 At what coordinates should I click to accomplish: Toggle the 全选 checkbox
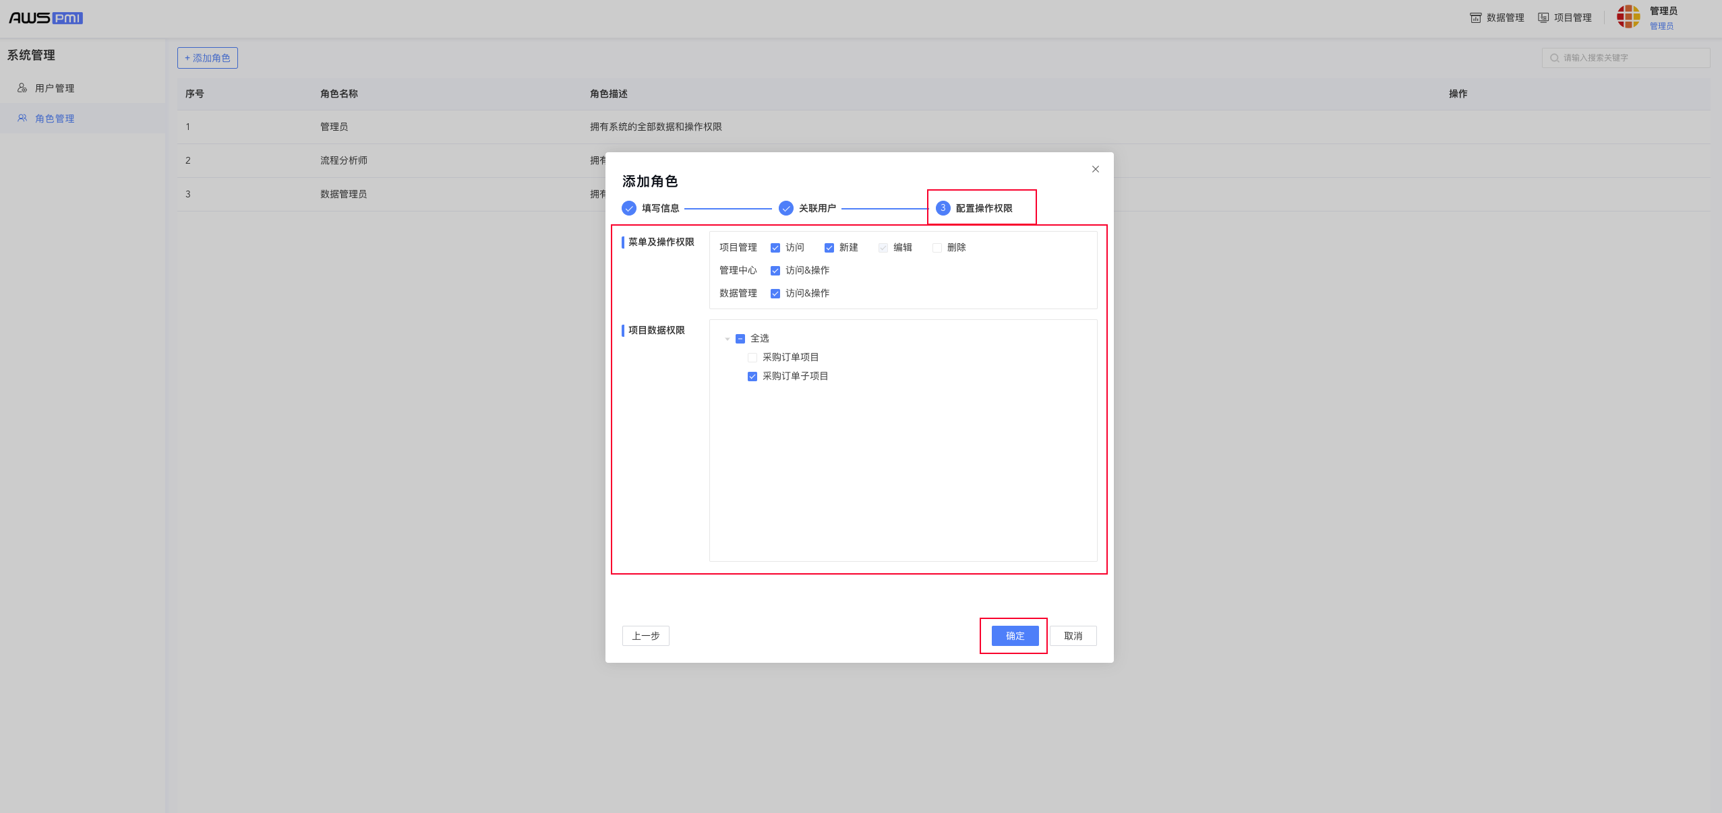click(740, 339)
